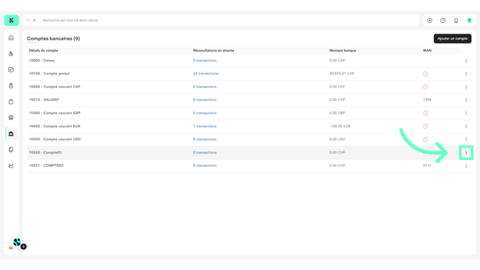Image resolution: width=480 pixels, height=270 pixels.
Task: Click the keyword search input field
Action: (x=230, y=20)
